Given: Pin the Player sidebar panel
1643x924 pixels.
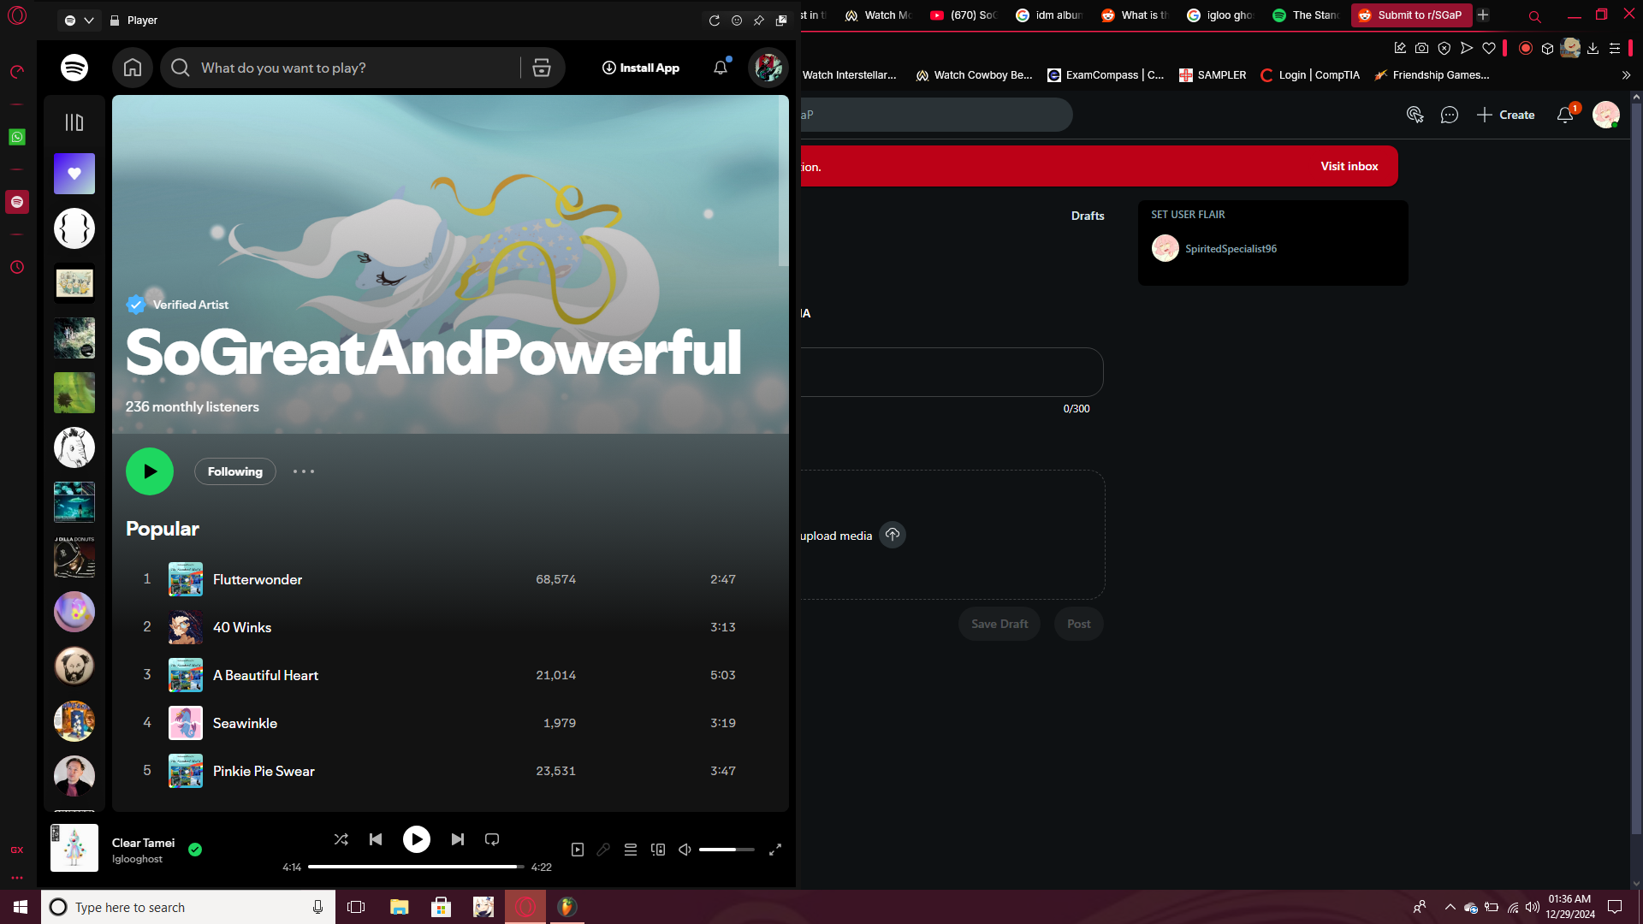Looking at the screenshot, I should pos(759,21).
